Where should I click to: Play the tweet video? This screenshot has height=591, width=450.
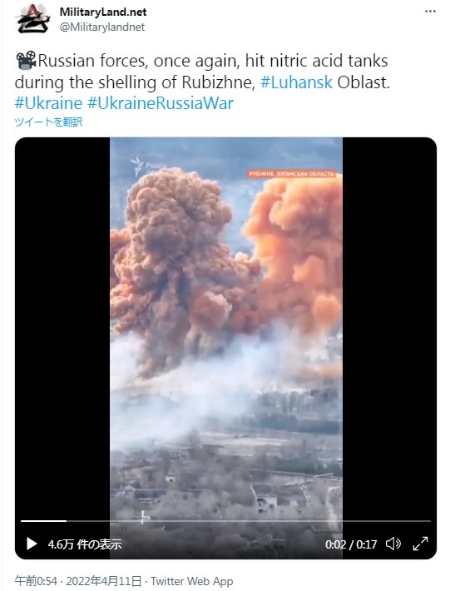pos(32,544)
